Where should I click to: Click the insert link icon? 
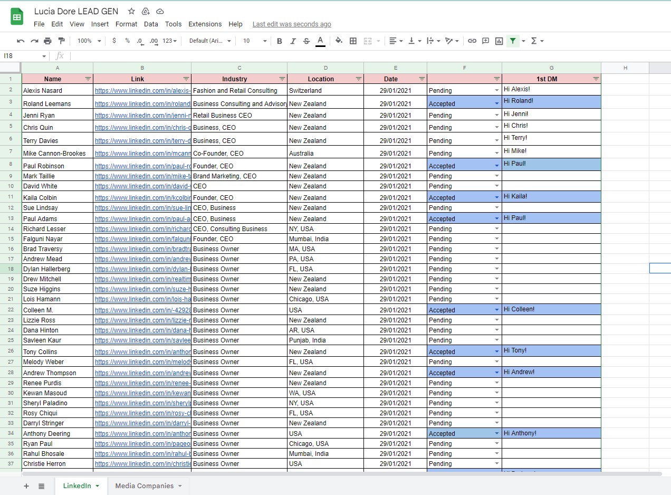pos(472,41)
